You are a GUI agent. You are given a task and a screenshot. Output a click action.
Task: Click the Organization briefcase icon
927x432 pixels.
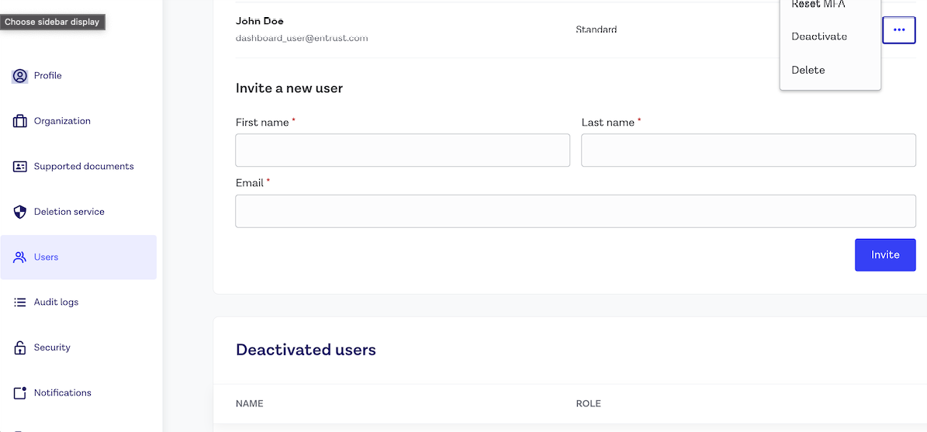click(20, 121)
